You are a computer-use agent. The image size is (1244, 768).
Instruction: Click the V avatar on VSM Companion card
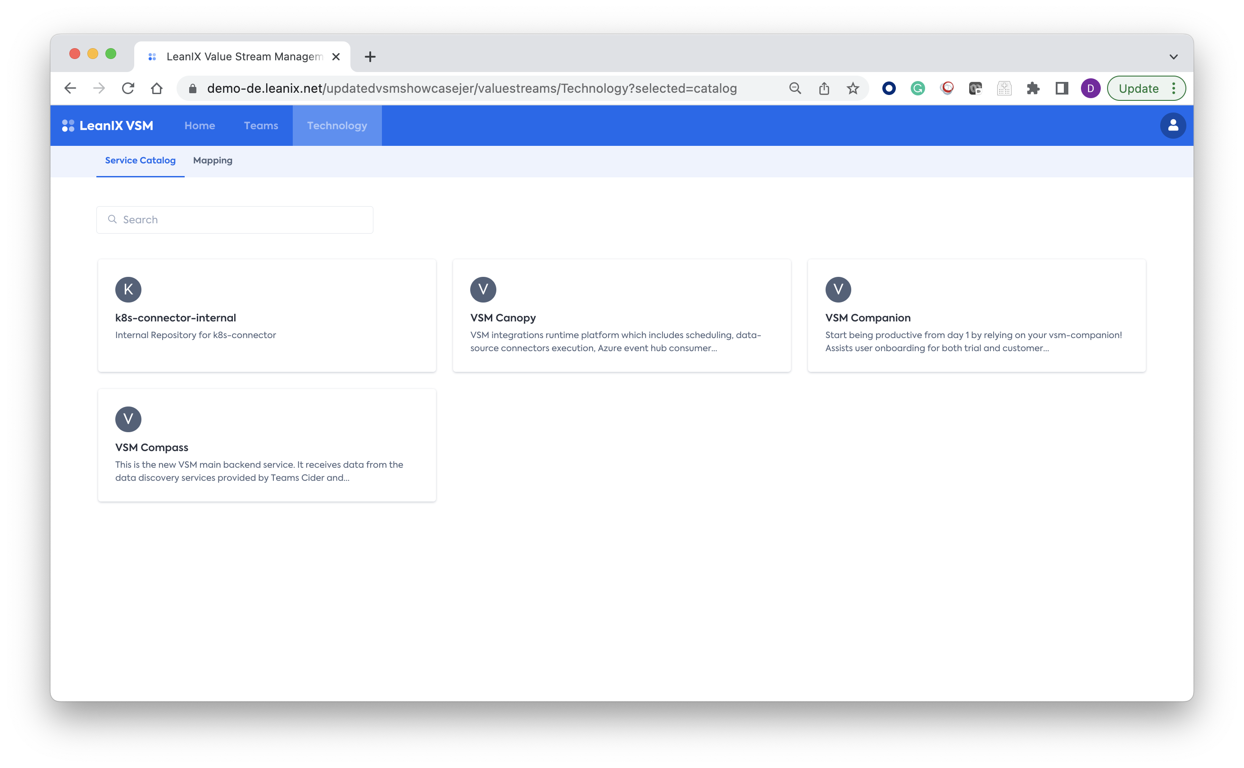click(837, 289)
